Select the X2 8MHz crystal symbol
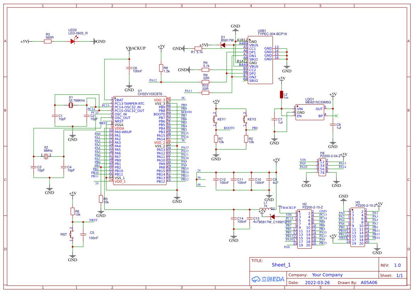Image resolution: width=414 pixels, height=293 pixels. [46, 157]
